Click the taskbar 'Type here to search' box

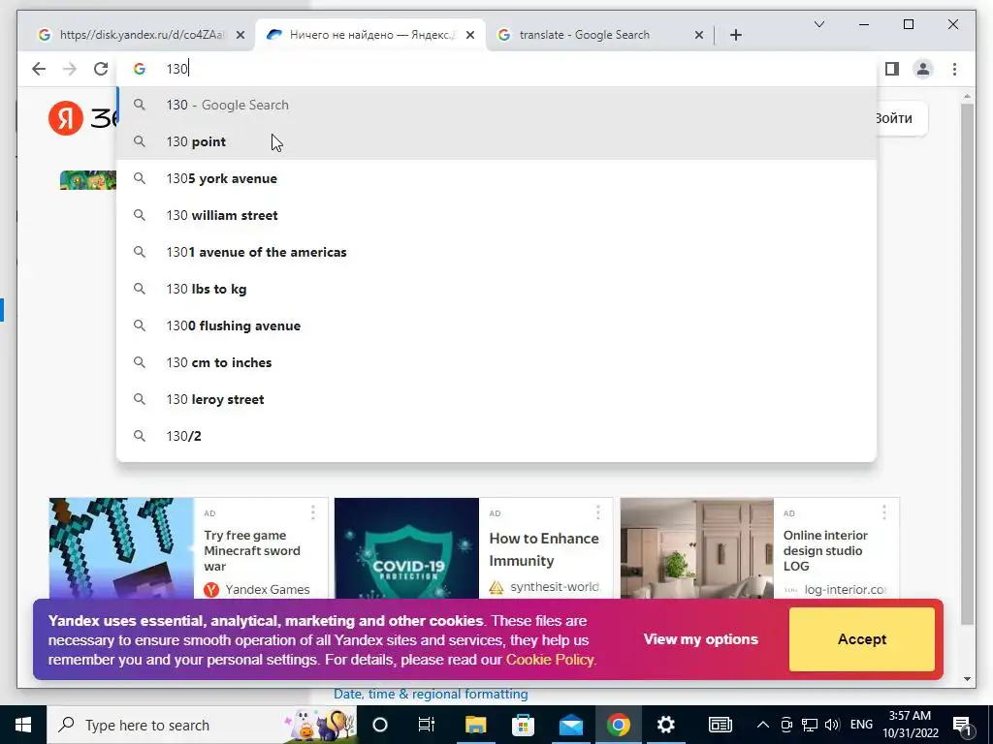(202, 725)
